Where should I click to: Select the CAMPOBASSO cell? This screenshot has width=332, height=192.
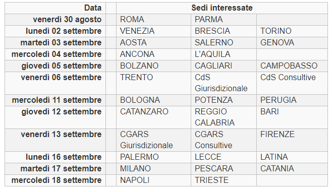[292, 66]
